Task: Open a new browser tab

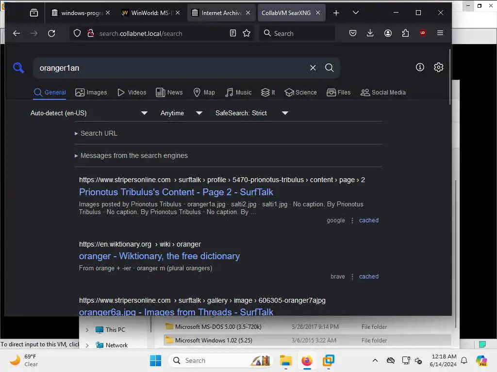Action: pos(336,13)
